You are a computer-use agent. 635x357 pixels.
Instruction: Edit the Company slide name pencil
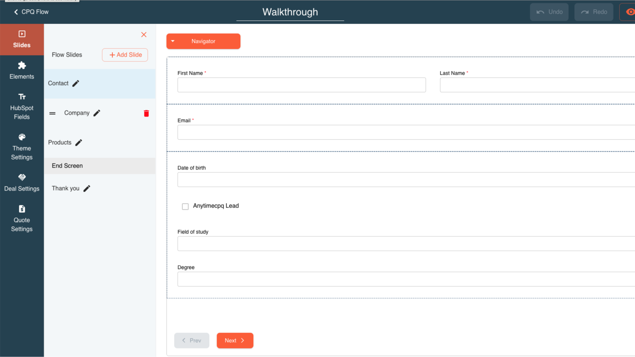click(x=97, y=113)
